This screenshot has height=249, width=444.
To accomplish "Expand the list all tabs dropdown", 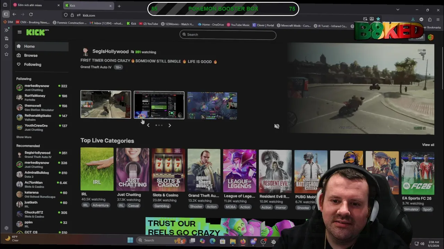I will point(398,10).
